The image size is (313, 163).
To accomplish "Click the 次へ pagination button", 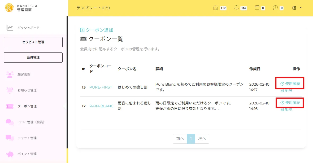I will (x=202, y=139).
